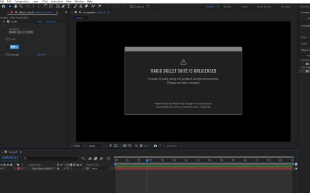Select the Pen tool
310x193 pixels.
(x=63, y=6)
